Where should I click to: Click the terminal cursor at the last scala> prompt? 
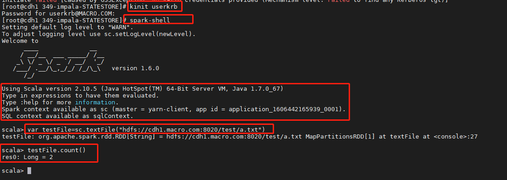[x=29, y=171]
